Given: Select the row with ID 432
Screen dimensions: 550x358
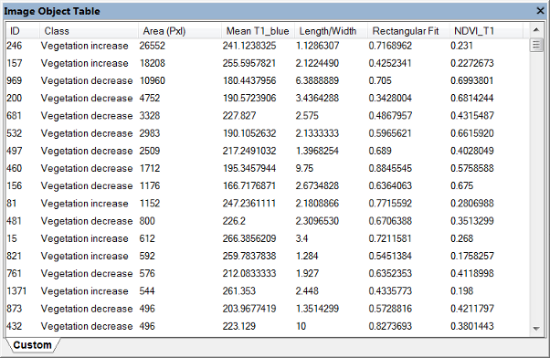Looking at the screenshot, I should tap(268, 326).
